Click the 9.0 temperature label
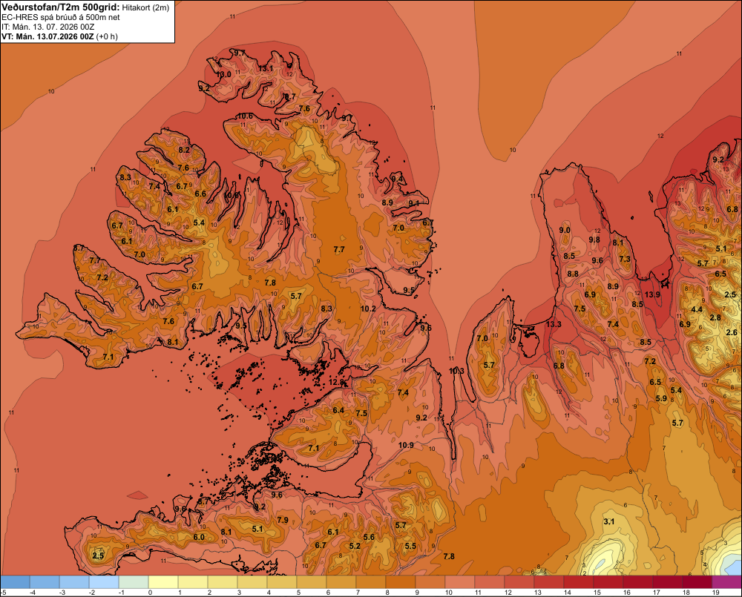Viewport: 742px width, 597px height. pos(565,230)
